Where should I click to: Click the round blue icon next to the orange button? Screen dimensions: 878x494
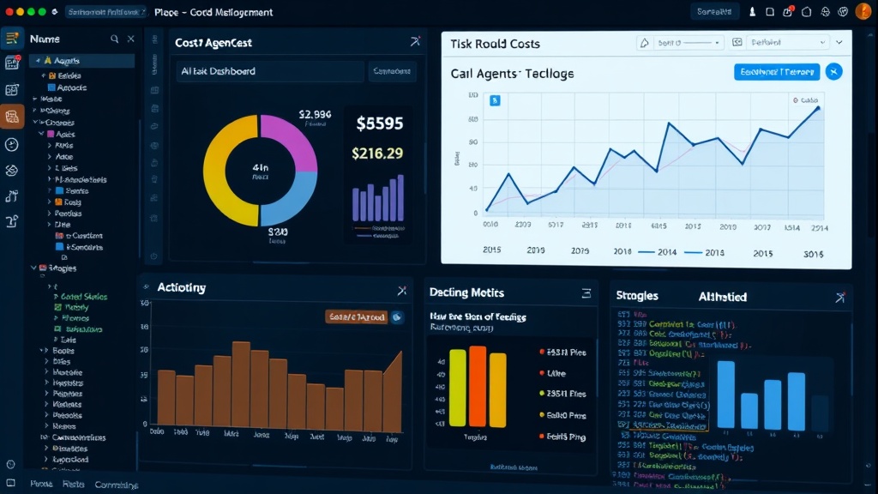(397, 317)
